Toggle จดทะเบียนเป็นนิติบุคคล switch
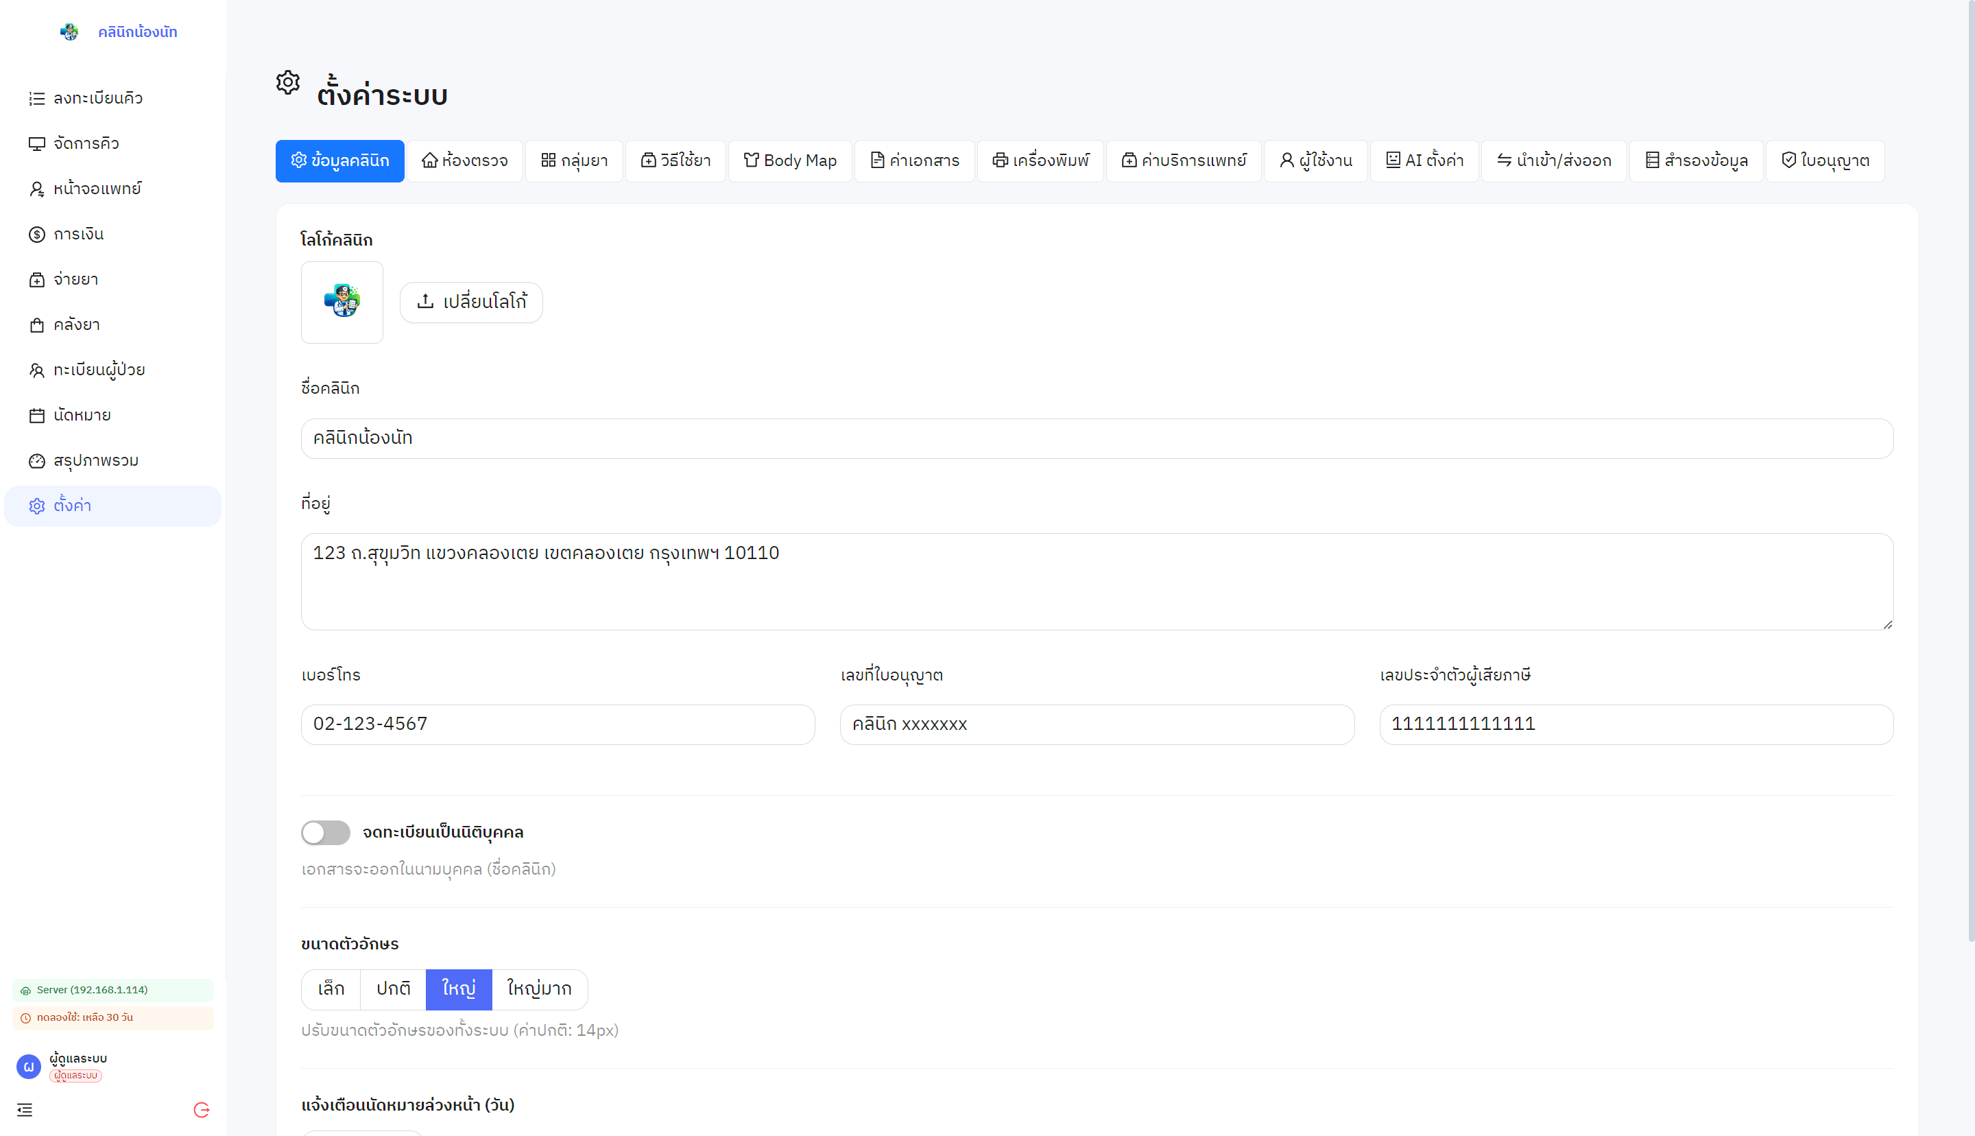Screen dimensions: 1975x1136 click(x=325, y=833)
